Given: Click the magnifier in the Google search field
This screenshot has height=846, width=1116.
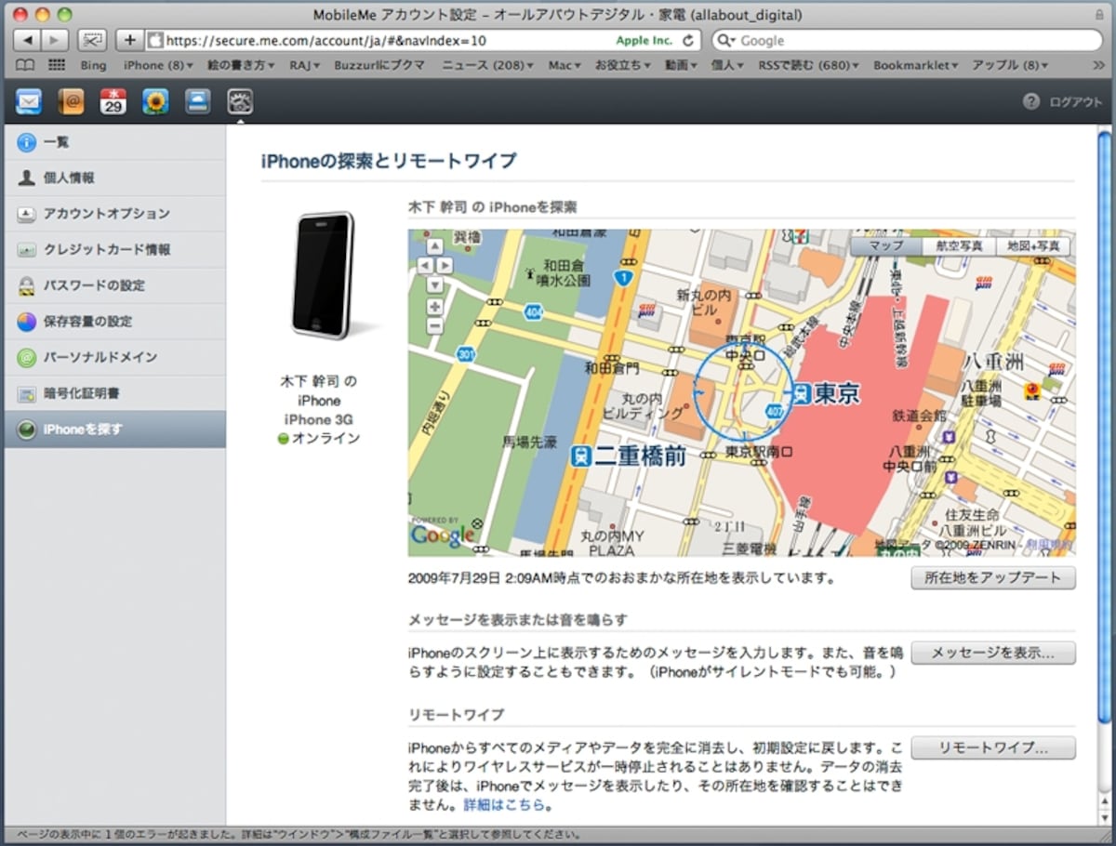Looking at the screenshot, I should coord(725,41).
